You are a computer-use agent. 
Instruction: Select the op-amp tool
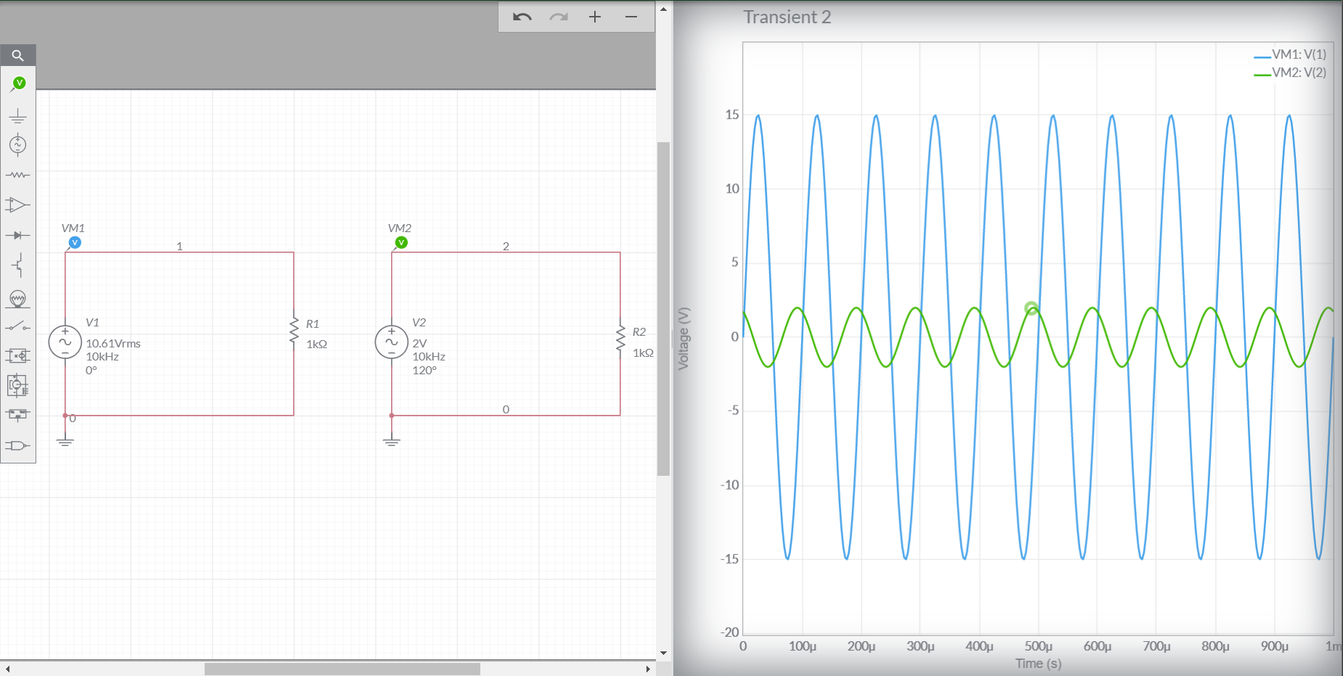pyautogui.click(x=18, y=205)
